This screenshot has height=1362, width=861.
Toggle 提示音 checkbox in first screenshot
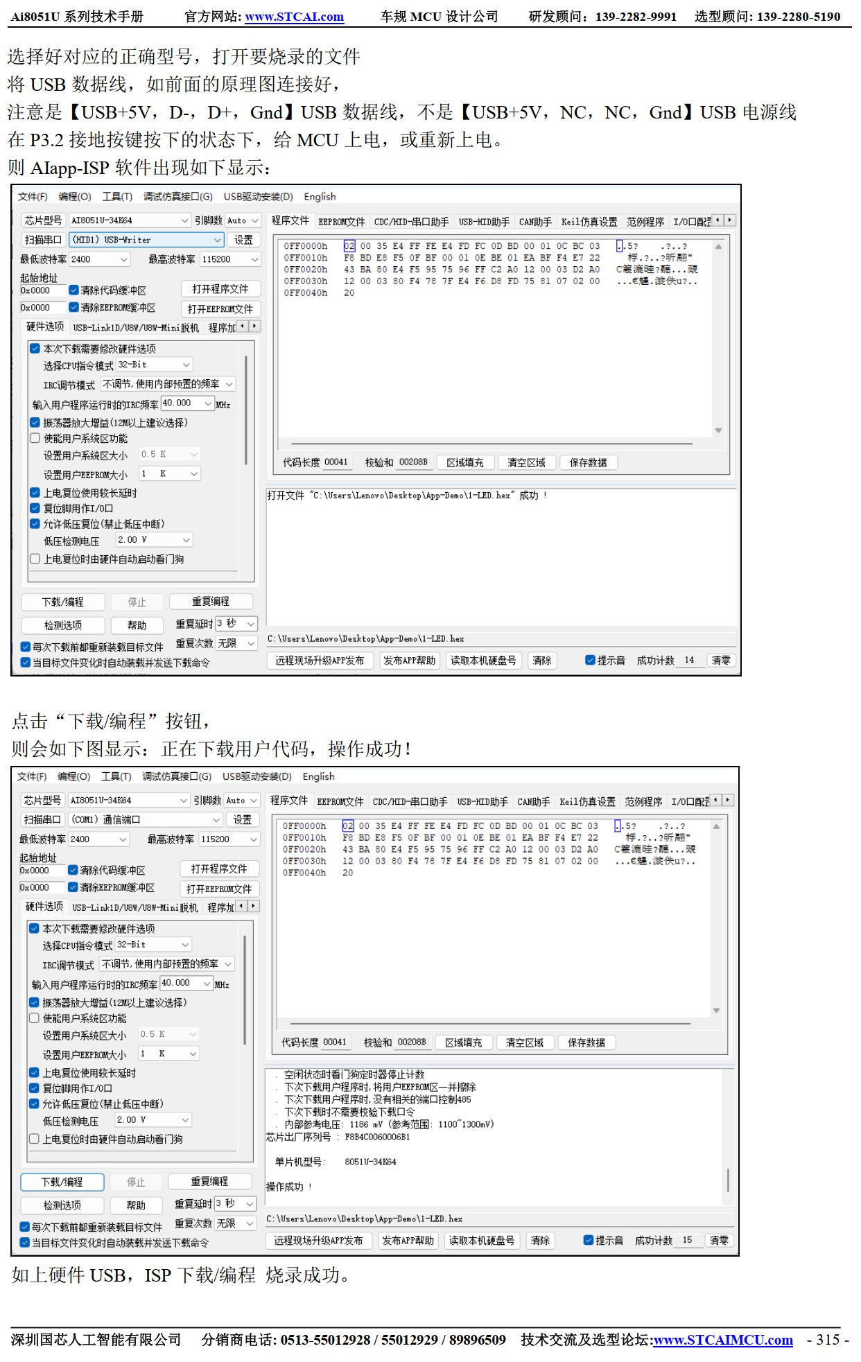[590, 660]
